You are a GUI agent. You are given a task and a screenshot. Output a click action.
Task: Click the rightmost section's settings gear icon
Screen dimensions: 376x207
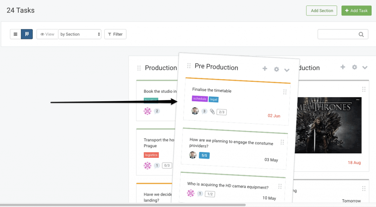[x=354, y=67]
